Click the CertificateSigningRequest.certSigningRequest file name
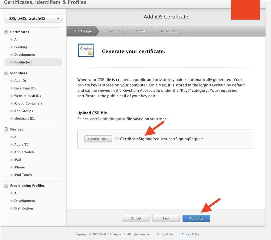 click(162, 139)
